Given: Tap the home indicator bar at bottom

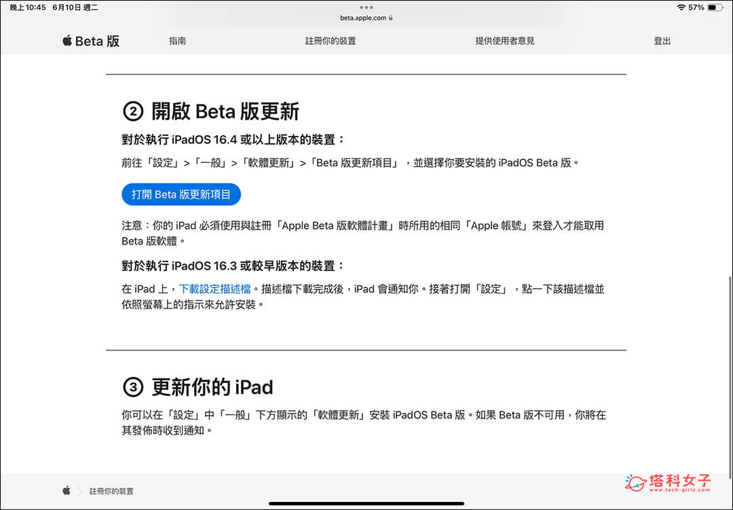Looking at the screenshot, I should 366,503.
